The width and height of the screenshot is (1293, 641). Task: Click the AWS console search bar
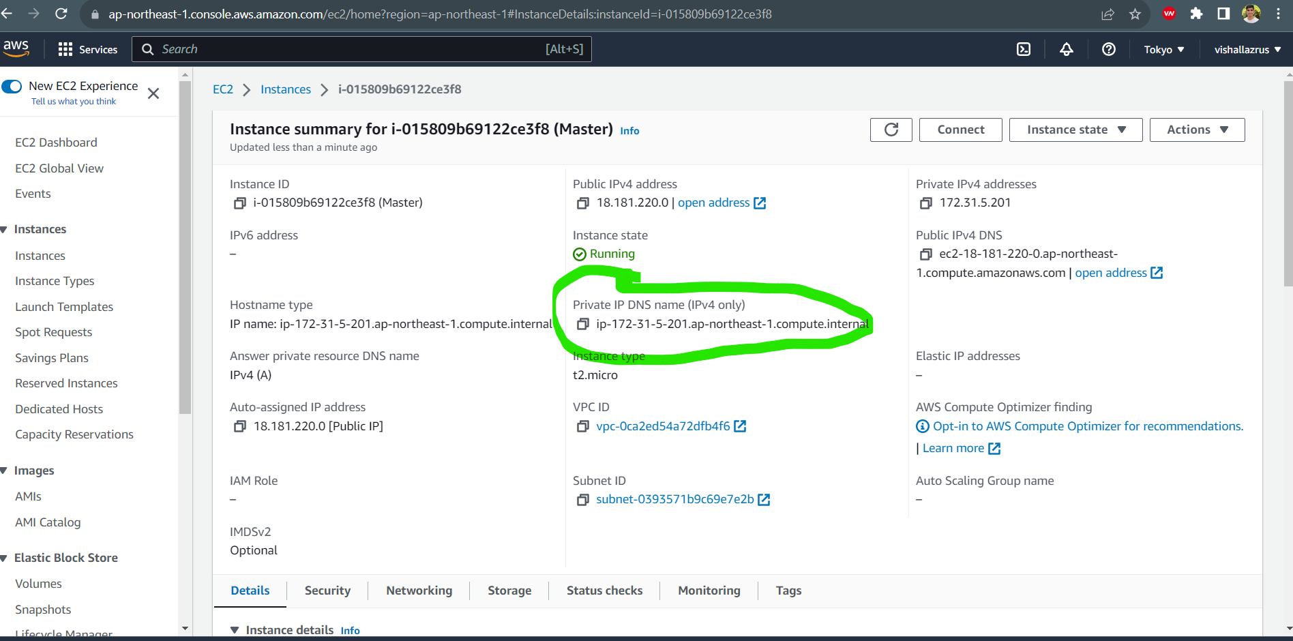click(x=361, y=48)
